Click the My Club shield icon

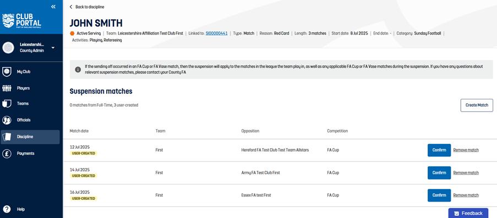7,72
